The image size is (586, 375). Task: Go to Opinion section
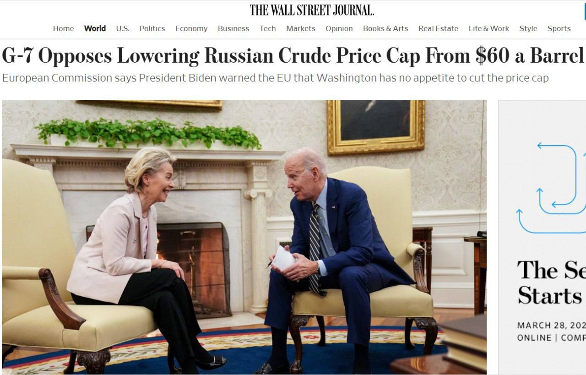(339, 28)
